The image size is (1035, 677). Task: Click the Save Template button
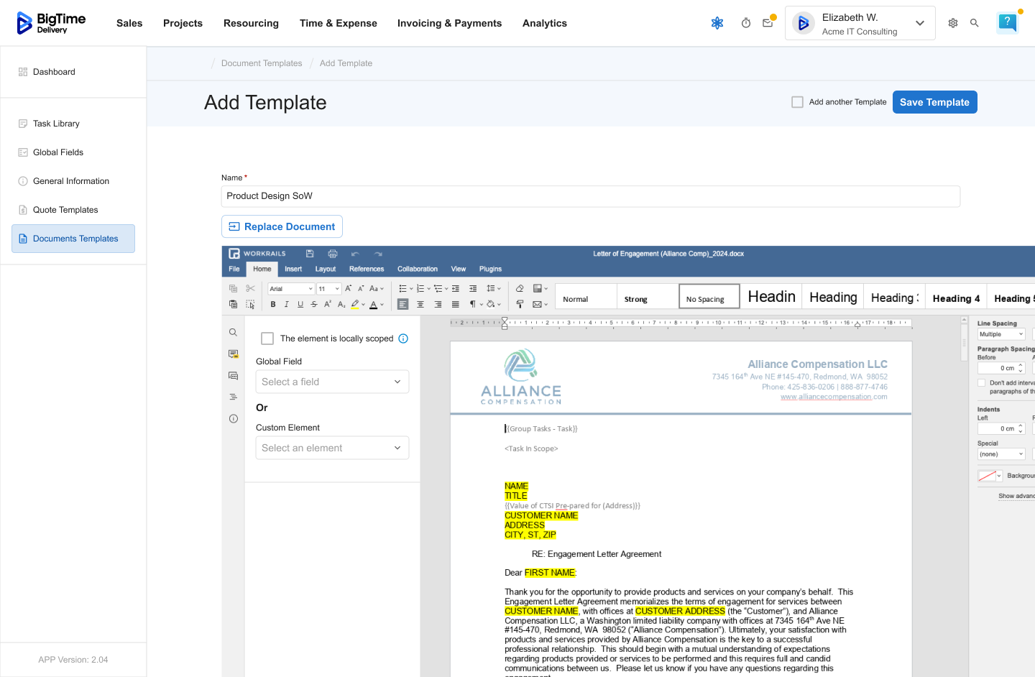(934, 102)
